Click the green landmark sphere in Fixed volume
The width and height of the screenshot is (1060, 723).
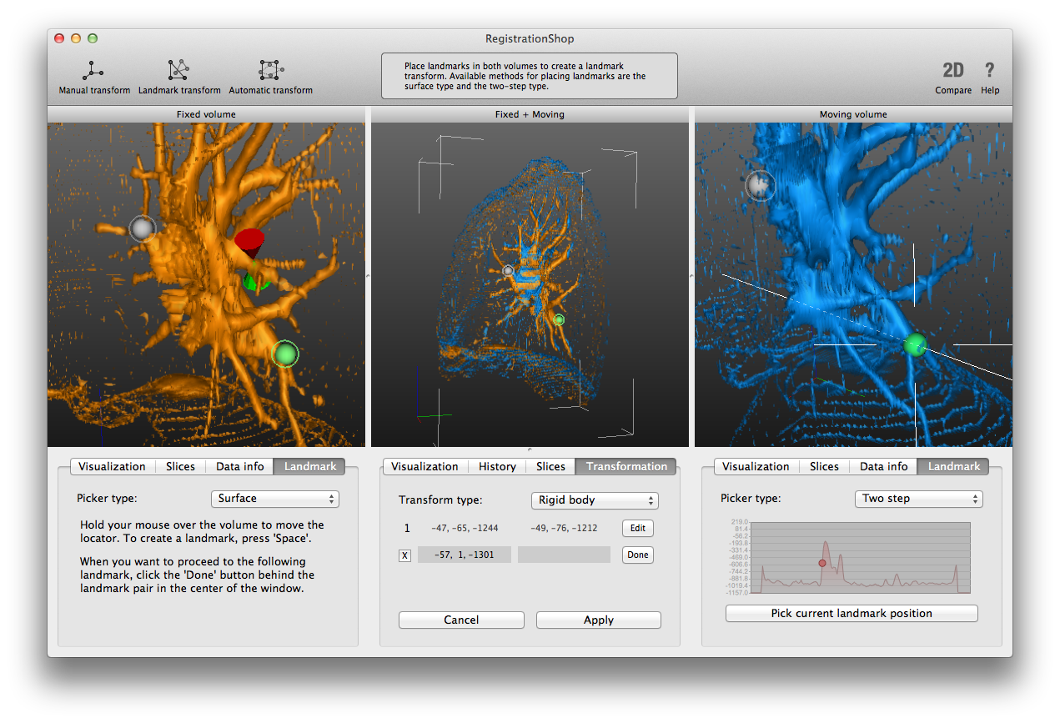tap(285, 354)
